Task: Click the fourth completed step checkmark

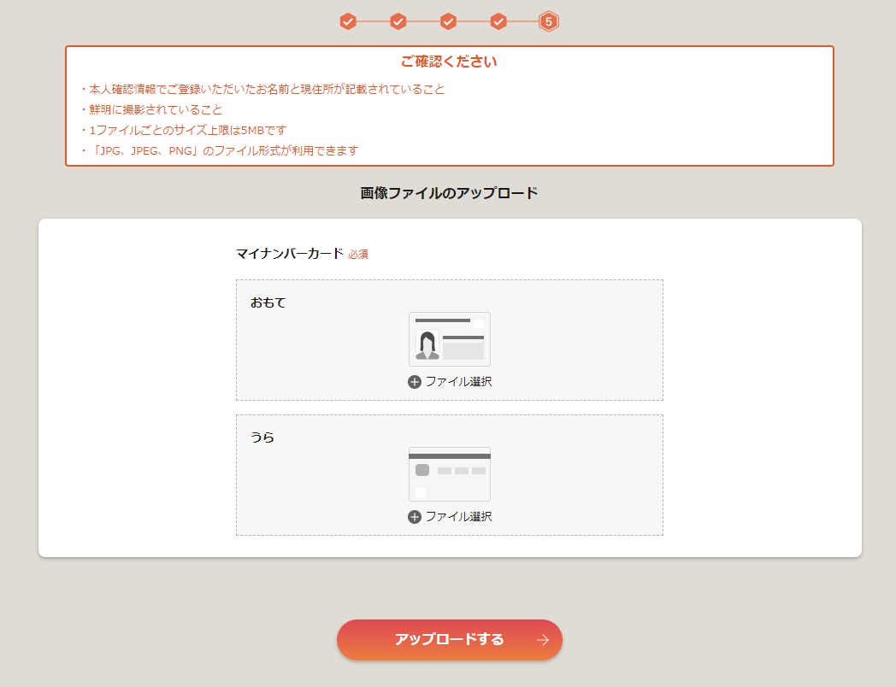Action: point(498,21)
